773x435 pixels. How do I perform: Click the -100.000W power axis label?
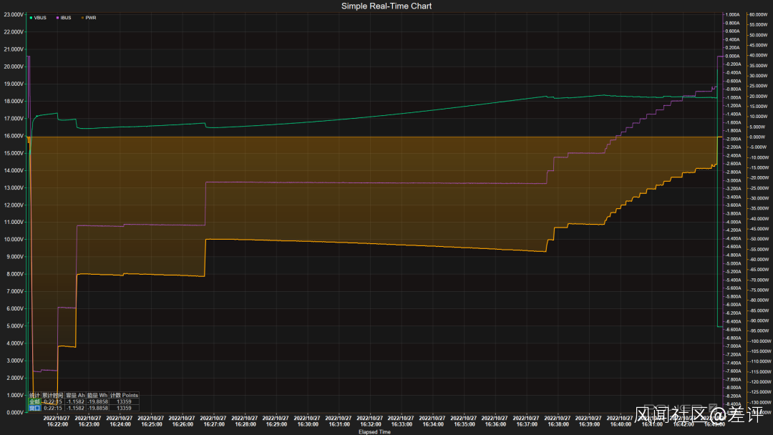[761, 341]
